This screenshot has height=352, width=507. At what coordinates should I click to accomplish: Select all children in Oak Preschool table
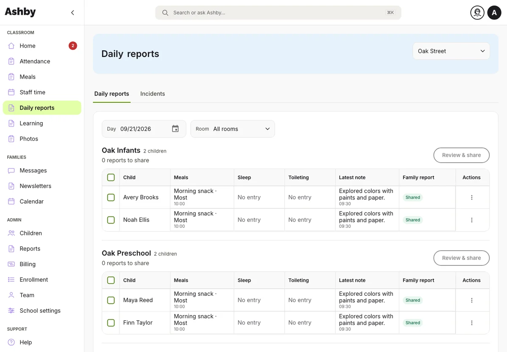(x=111, y=280)
